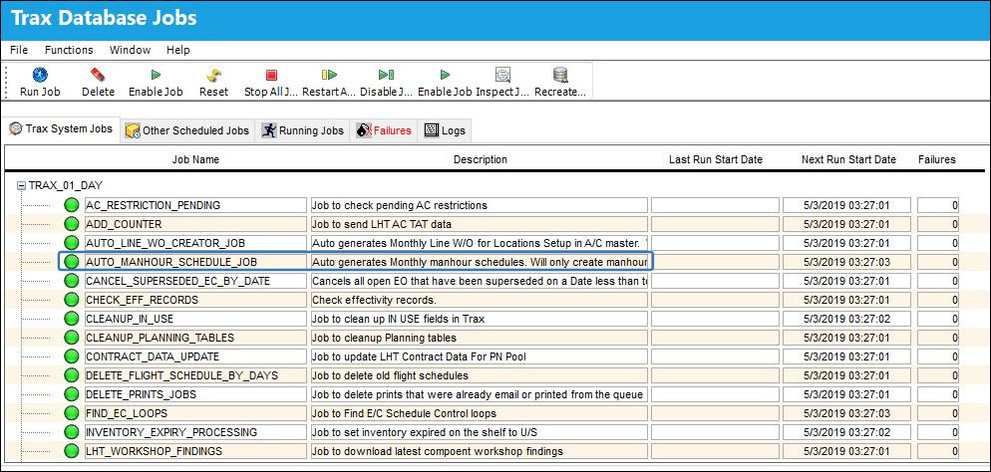Click green status circle for CONTRACT_DATA_UPDATE
The height and width of the screenshot is (472, 991).
point(72,356)
